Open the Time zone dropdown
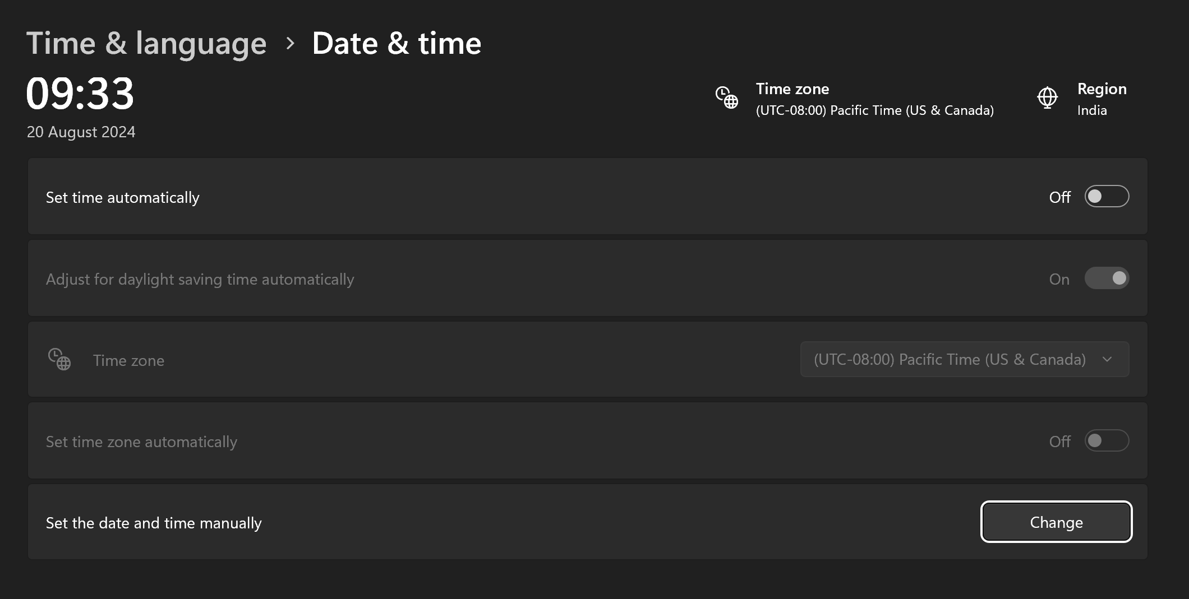Image resolution: width=1189 pixels, height=599 pixels. (x=964, y=359)
